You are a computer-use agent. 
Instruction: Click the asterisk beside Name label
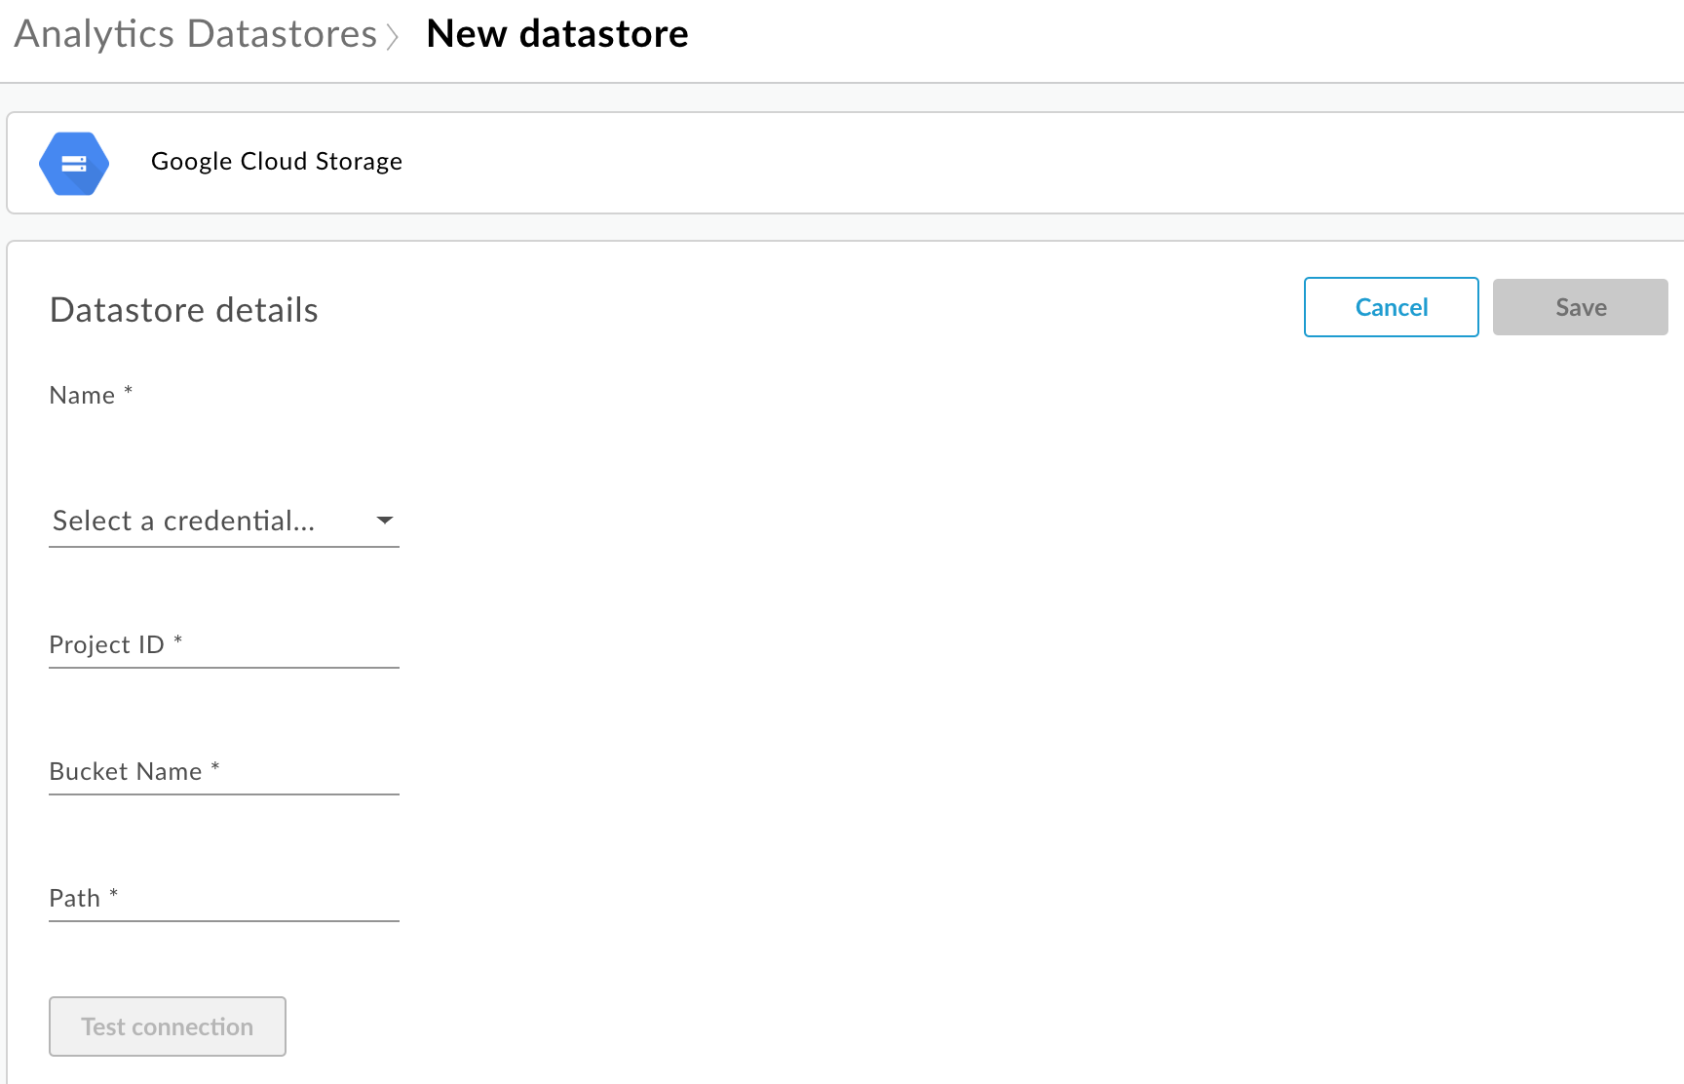coord(128,391)
